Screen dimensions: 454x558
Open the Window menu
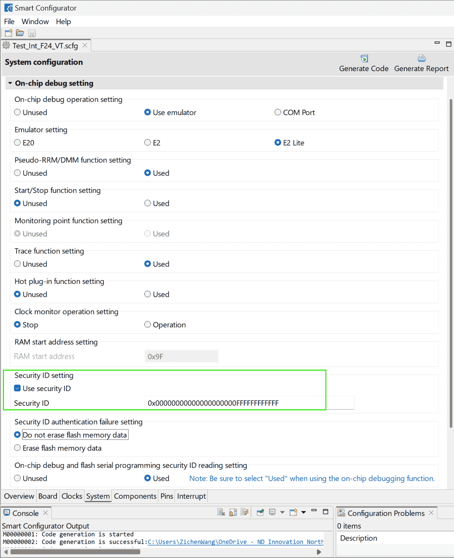pos(35,21)
